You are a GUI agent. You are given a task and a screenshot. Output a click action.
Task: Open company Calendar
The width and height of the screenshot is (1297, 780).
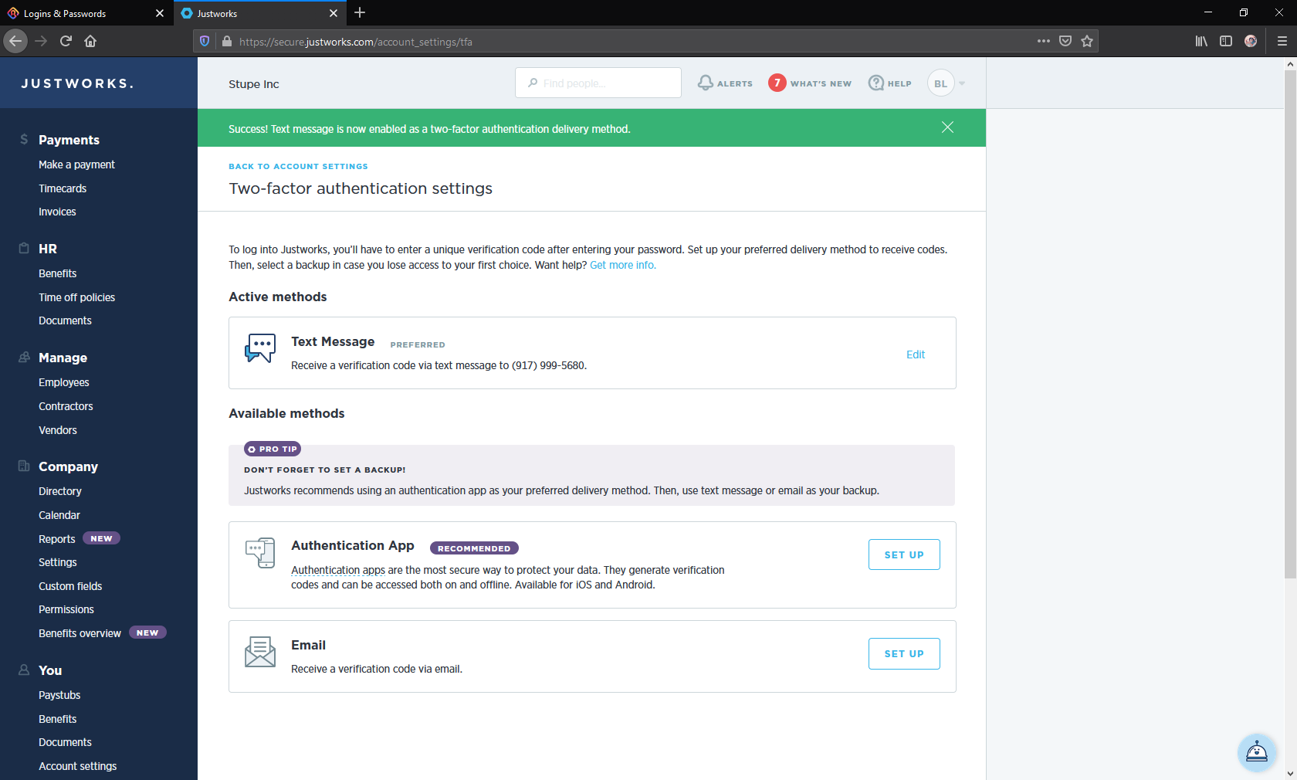59,515
